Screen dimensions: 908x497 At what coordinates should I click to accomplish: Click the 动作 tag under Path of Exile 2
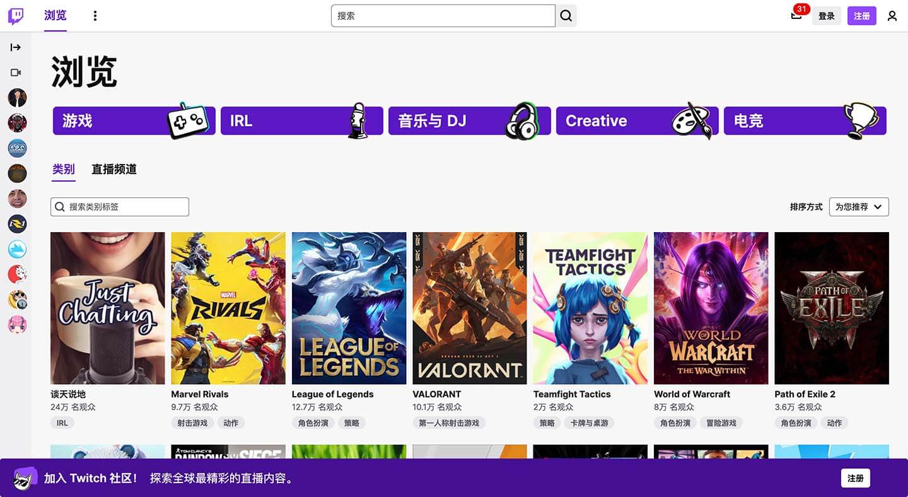tap(834, 423)
